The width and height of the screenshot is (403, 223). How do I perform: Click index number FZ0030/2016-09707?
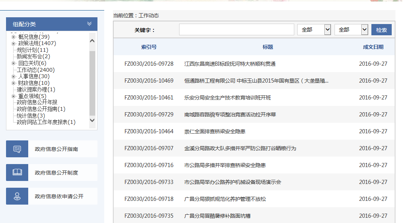[x=149, y=148]
